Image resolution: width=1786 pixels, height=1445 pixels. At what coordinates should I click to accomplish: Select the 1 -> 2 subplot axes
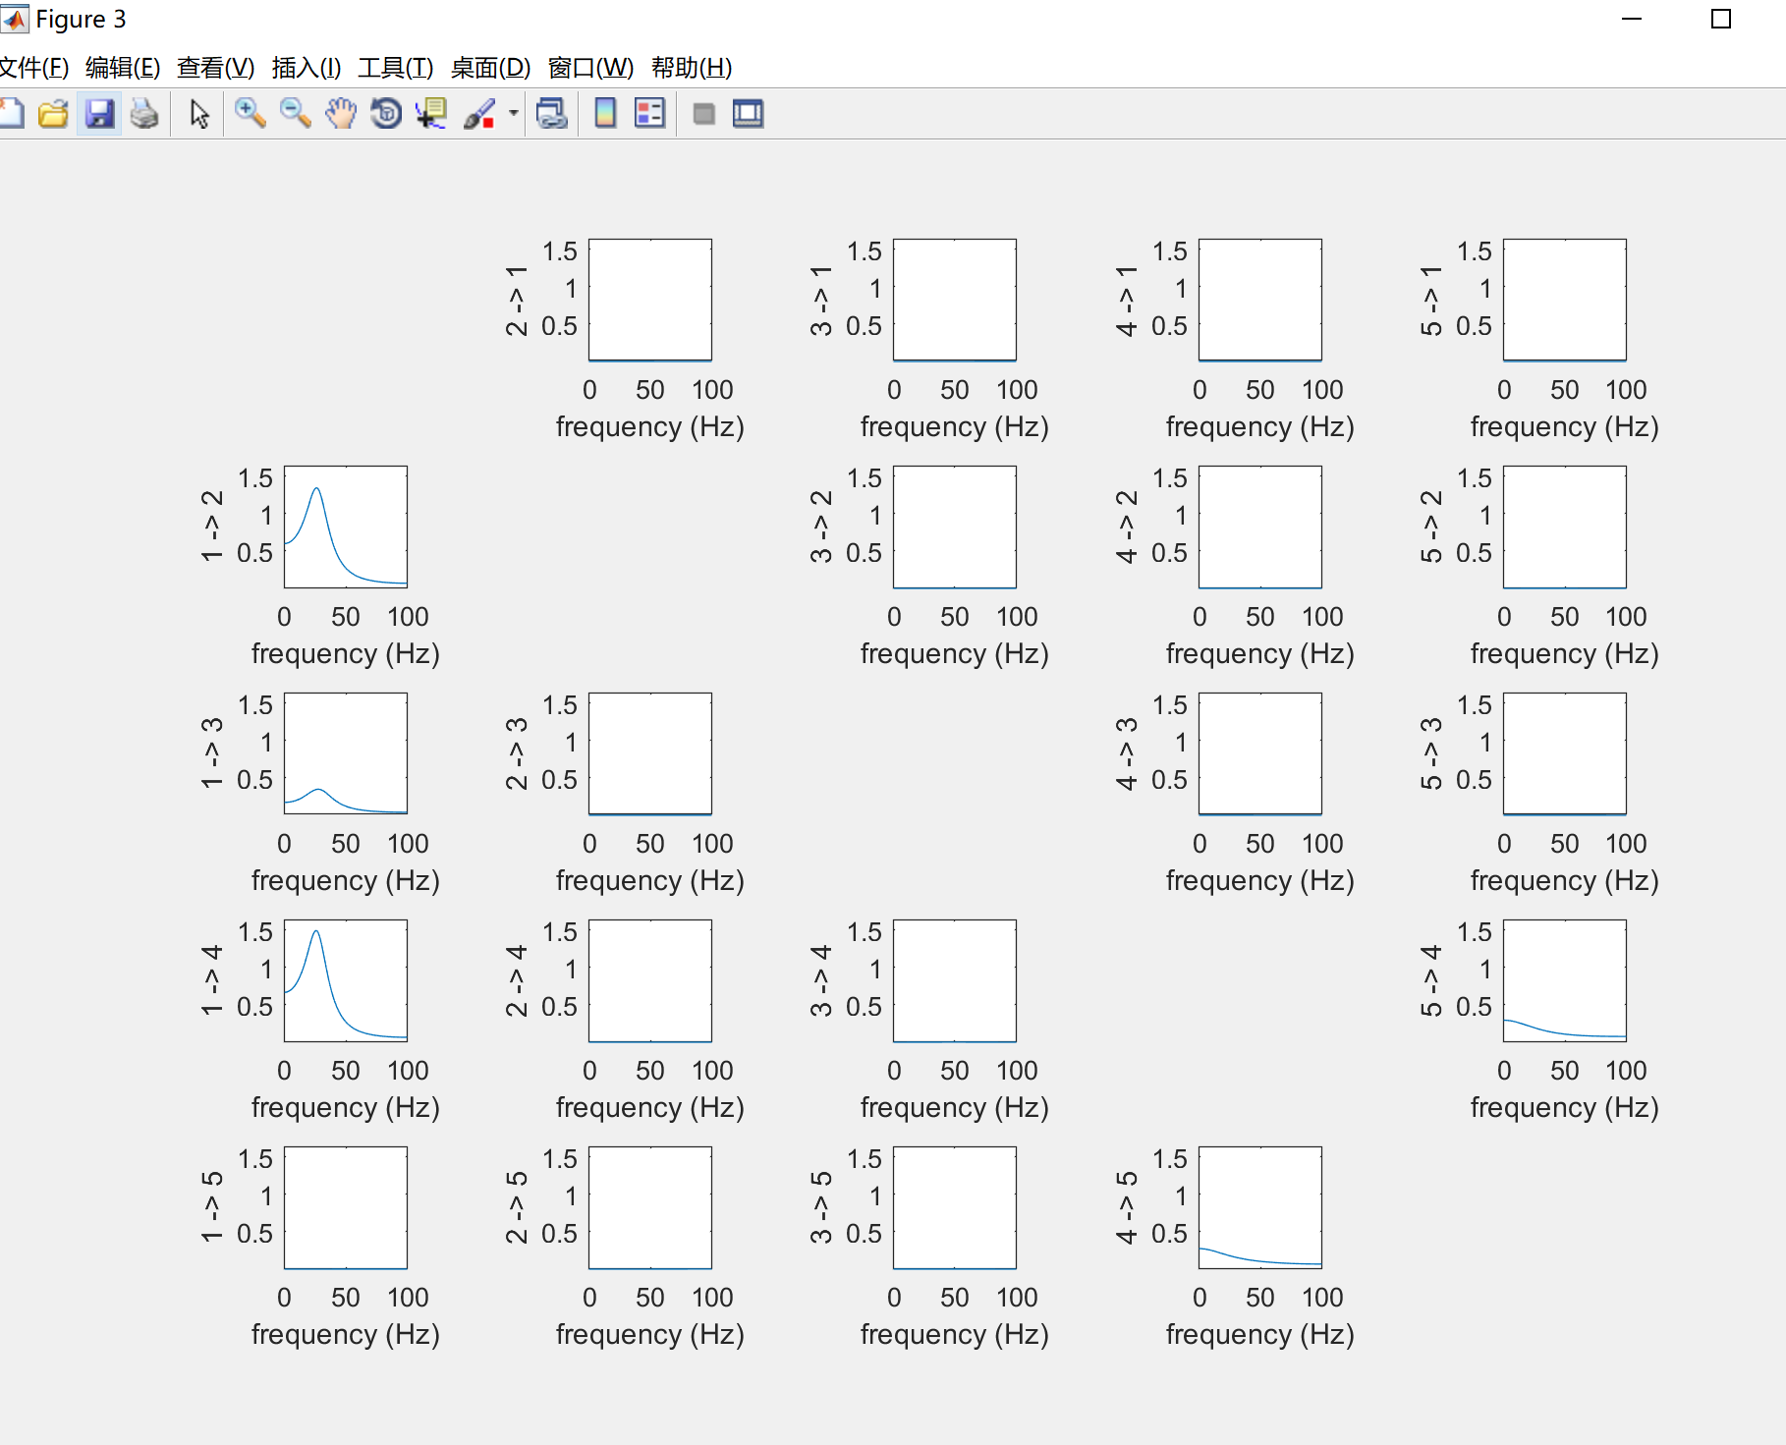click(345, 526)
